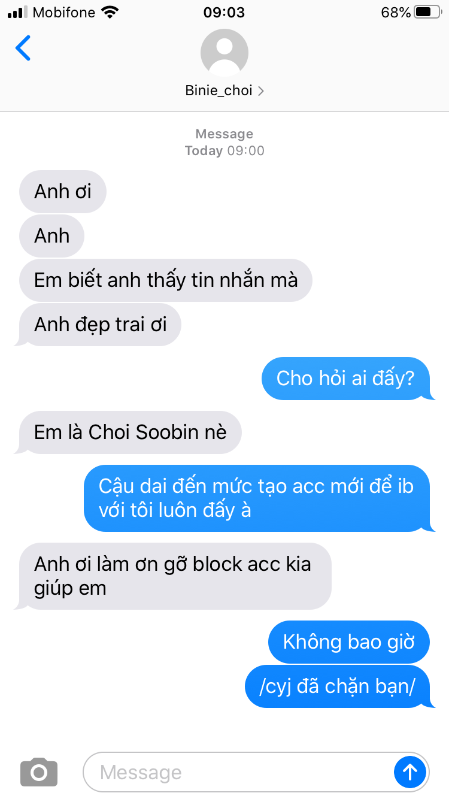449x799 pixels.
Task: Expand Binie_choi contact details chevron
Action: tap(260, 91)
